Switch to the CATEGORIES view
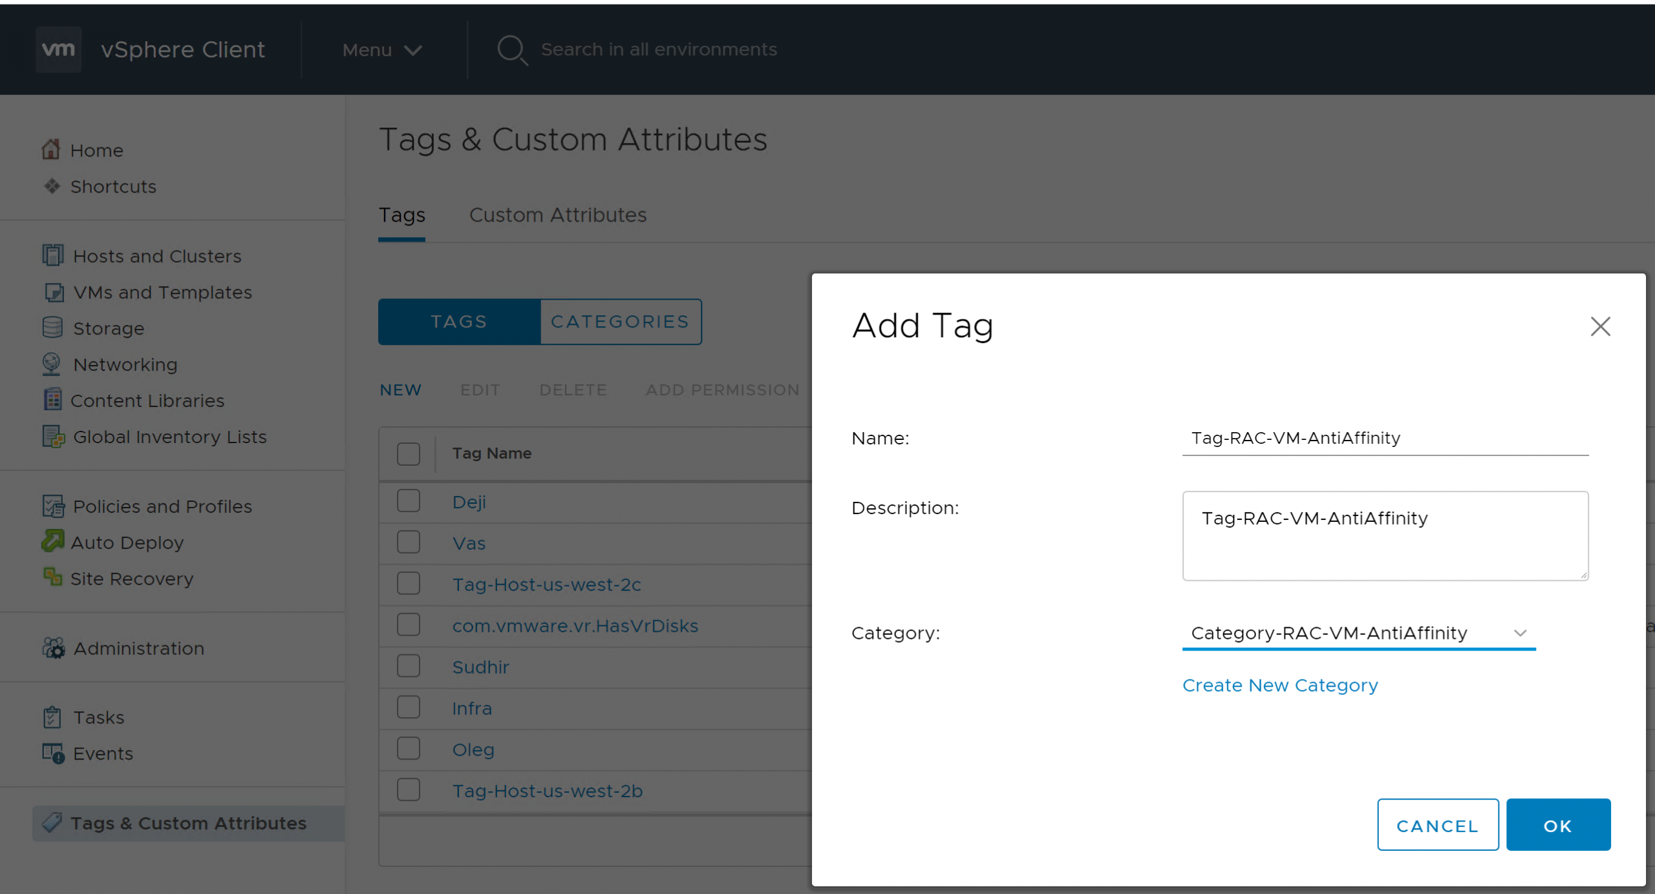1655x894 pixels. (620, 322)
